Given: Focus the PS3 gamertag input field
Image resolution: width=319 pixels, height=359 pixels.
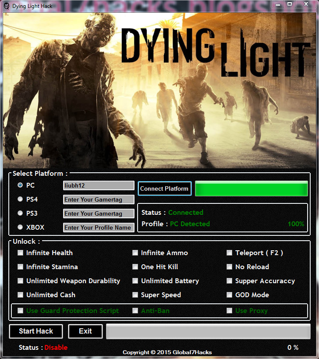Looking at the screenshot, I should 99,213.
